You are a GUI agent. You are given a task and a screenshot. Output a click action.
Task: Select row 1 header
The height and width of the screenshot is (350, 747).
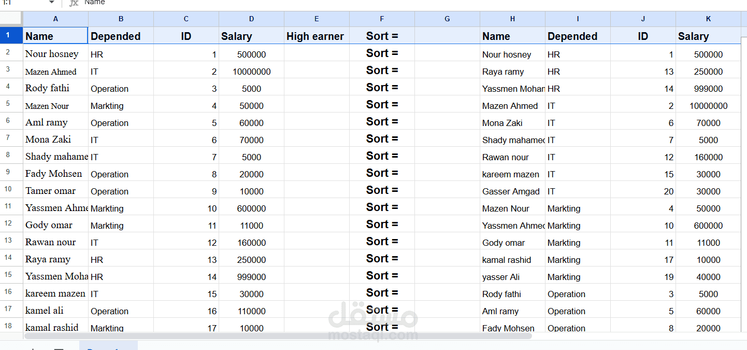(8, 36)
